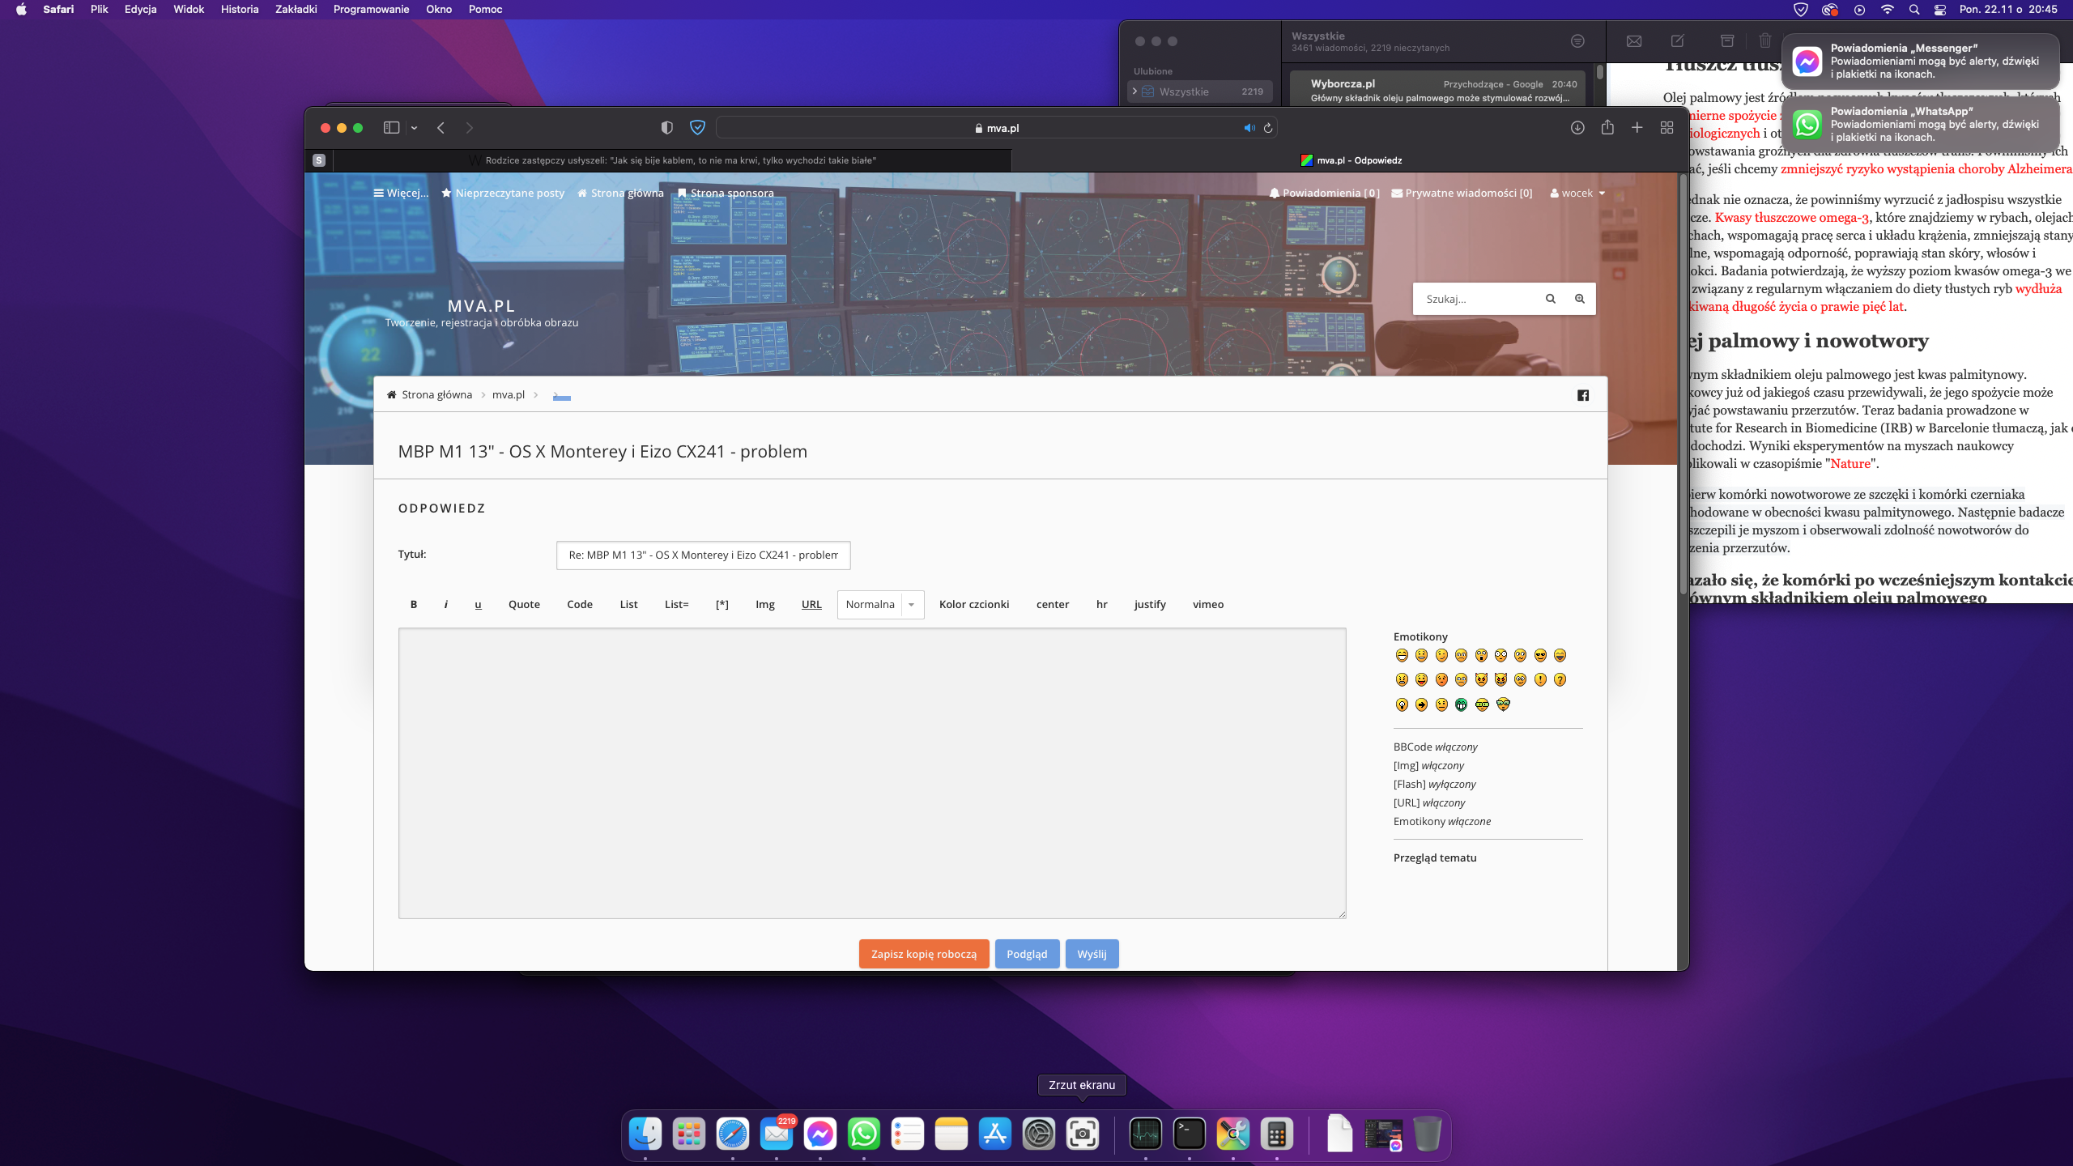Open the Zakładki menu in menu bar

click(x=296, y=9)
